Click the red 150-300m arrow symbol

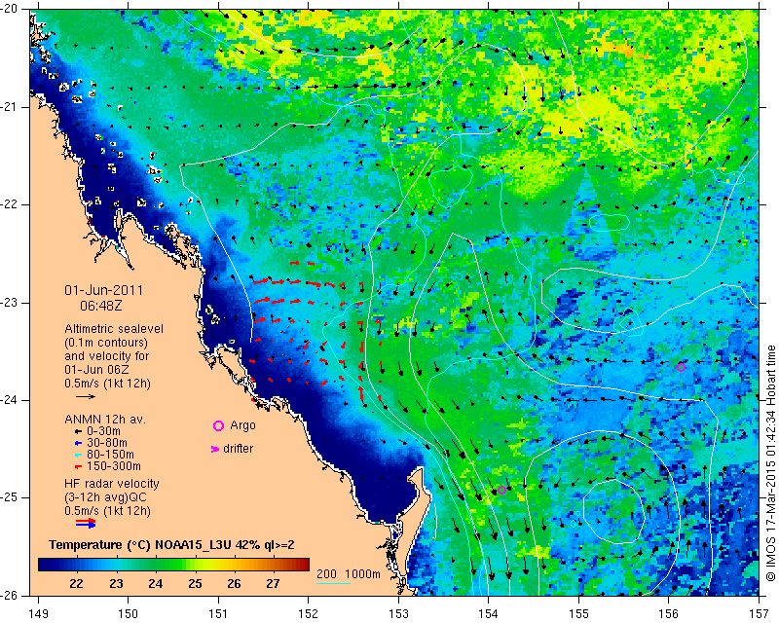coord(78,467)
